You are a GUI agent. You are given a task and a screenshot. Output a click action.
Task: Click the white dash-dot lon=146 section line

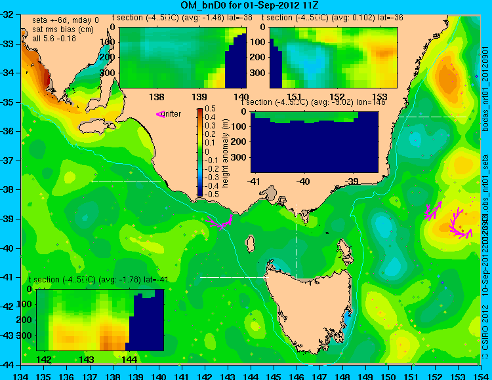click(x=297, y=241)
